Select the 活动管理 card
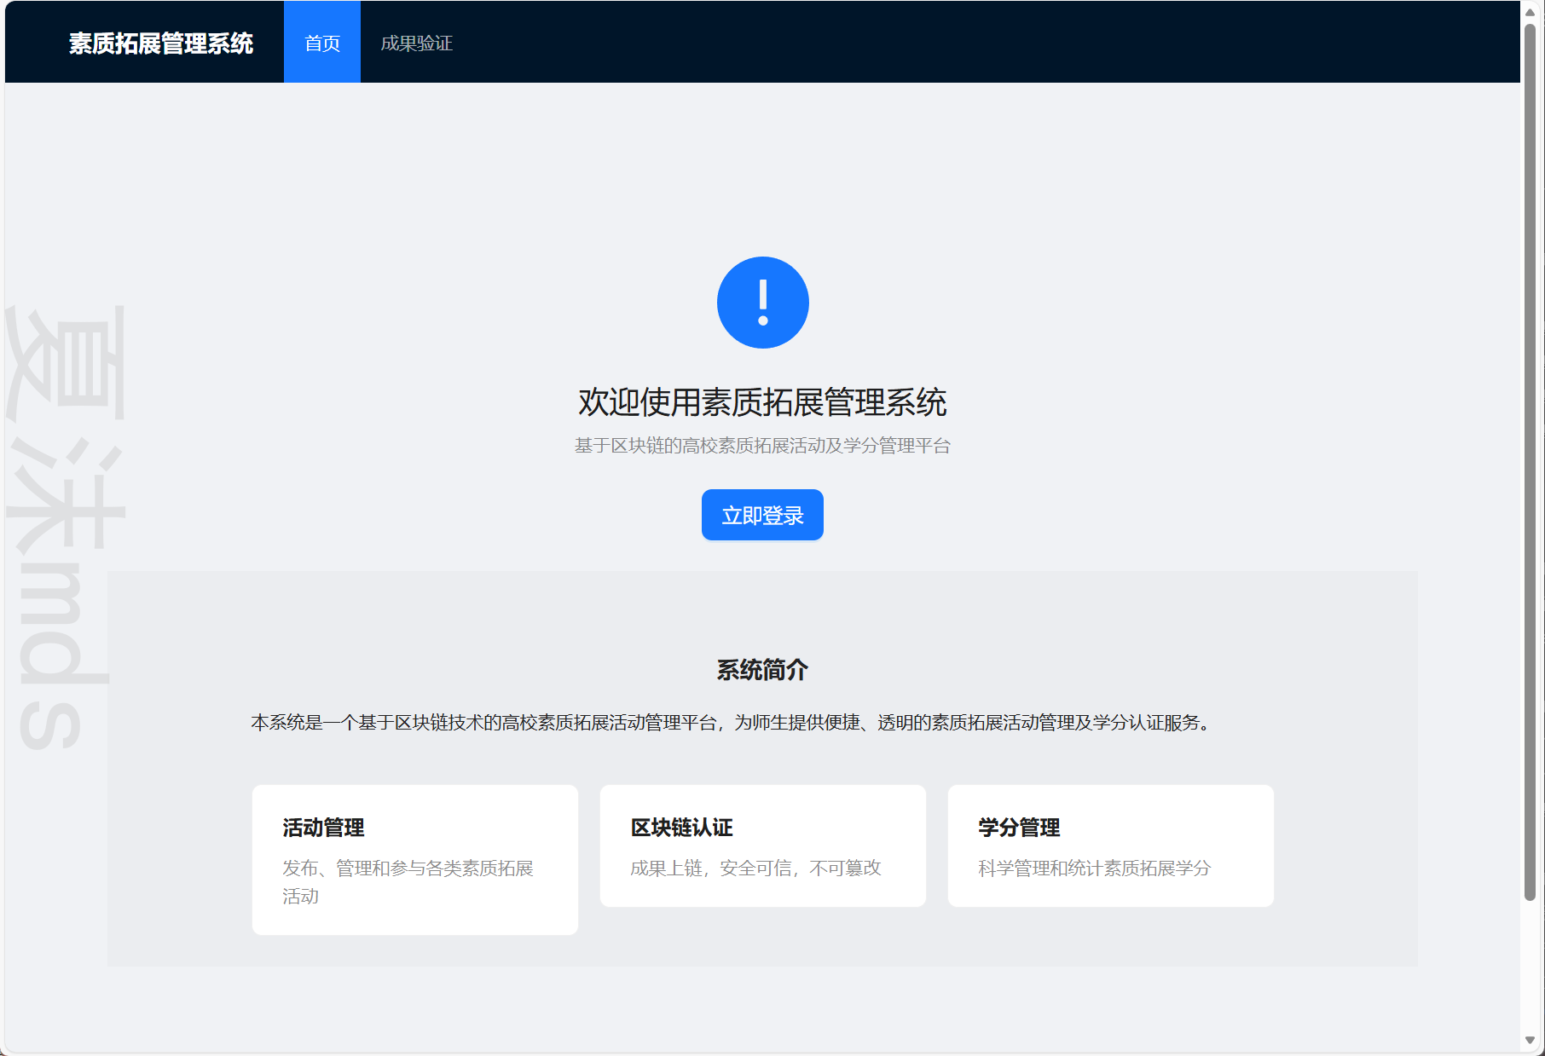 (x=415, y=859)
